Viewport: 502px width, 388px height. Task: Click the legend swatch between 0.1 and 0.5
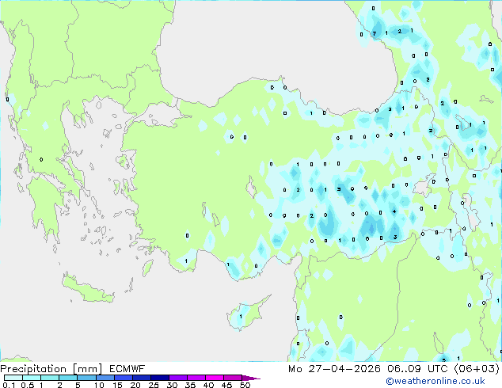13,378
